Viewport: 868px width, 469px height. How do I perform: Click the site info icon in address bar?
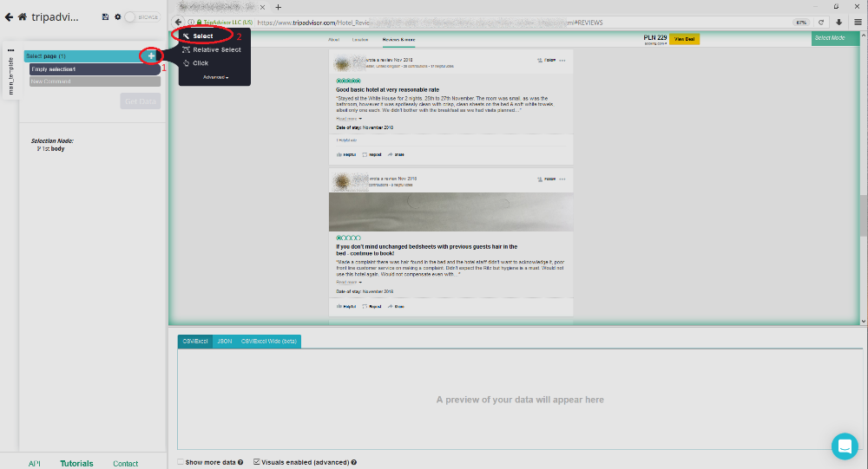[x=191, y=23]
